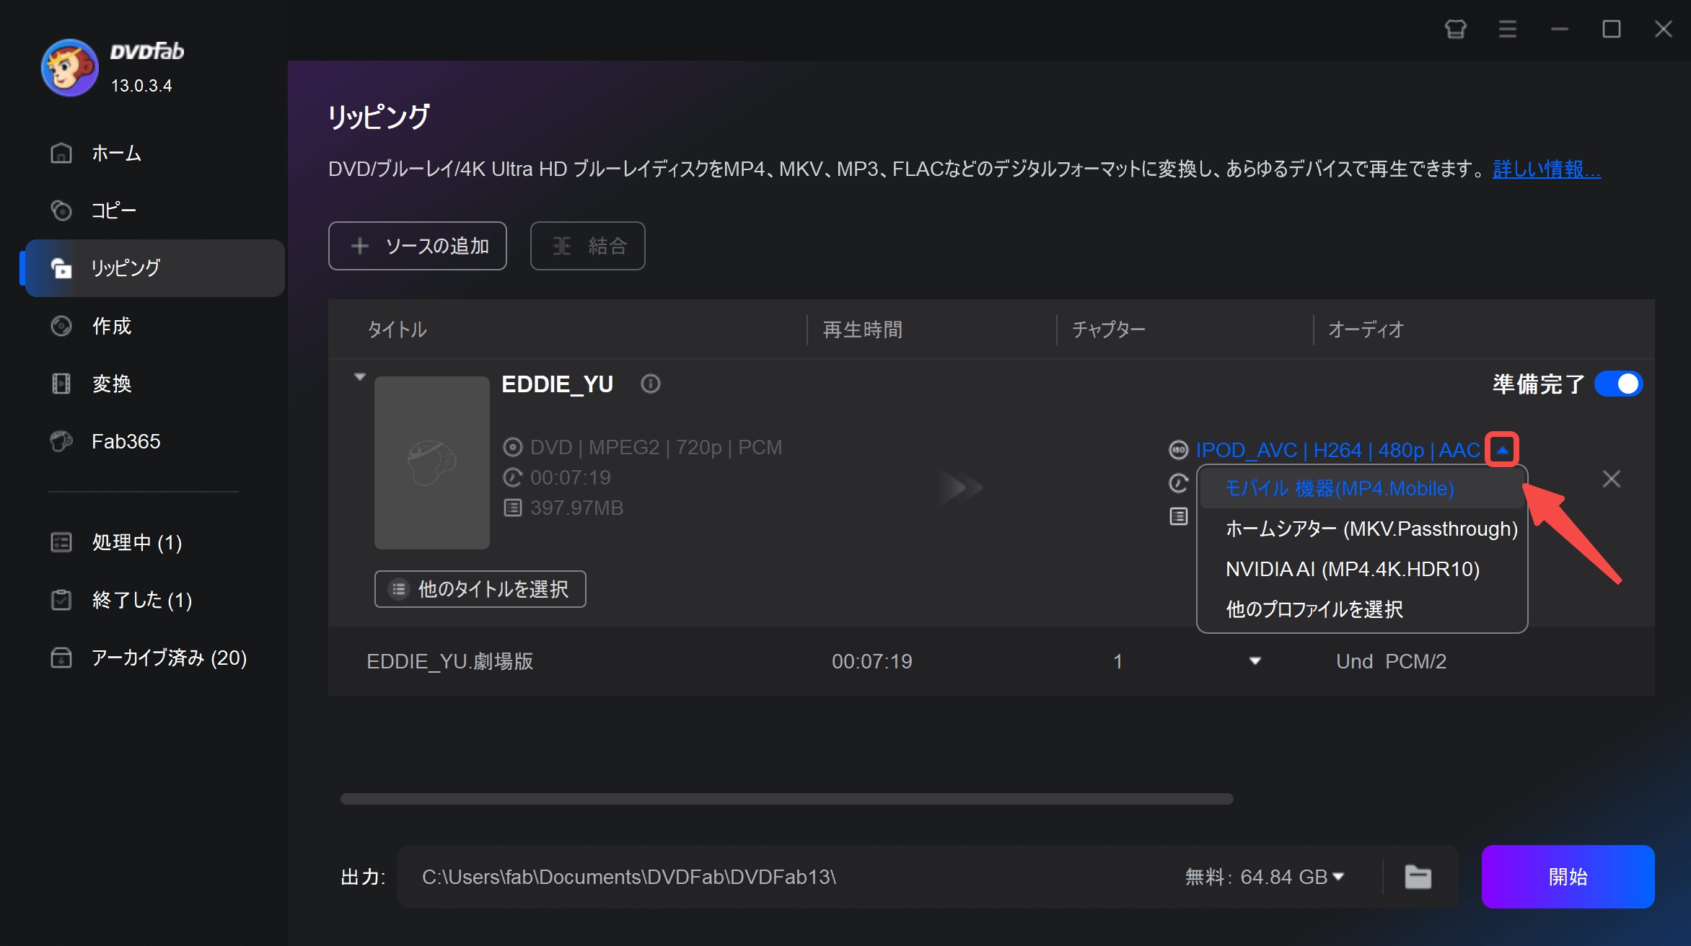The width and height of the screenshot is (1691, 946).
Task: Maximize the DVDFab window
Action: [1611, 30]
